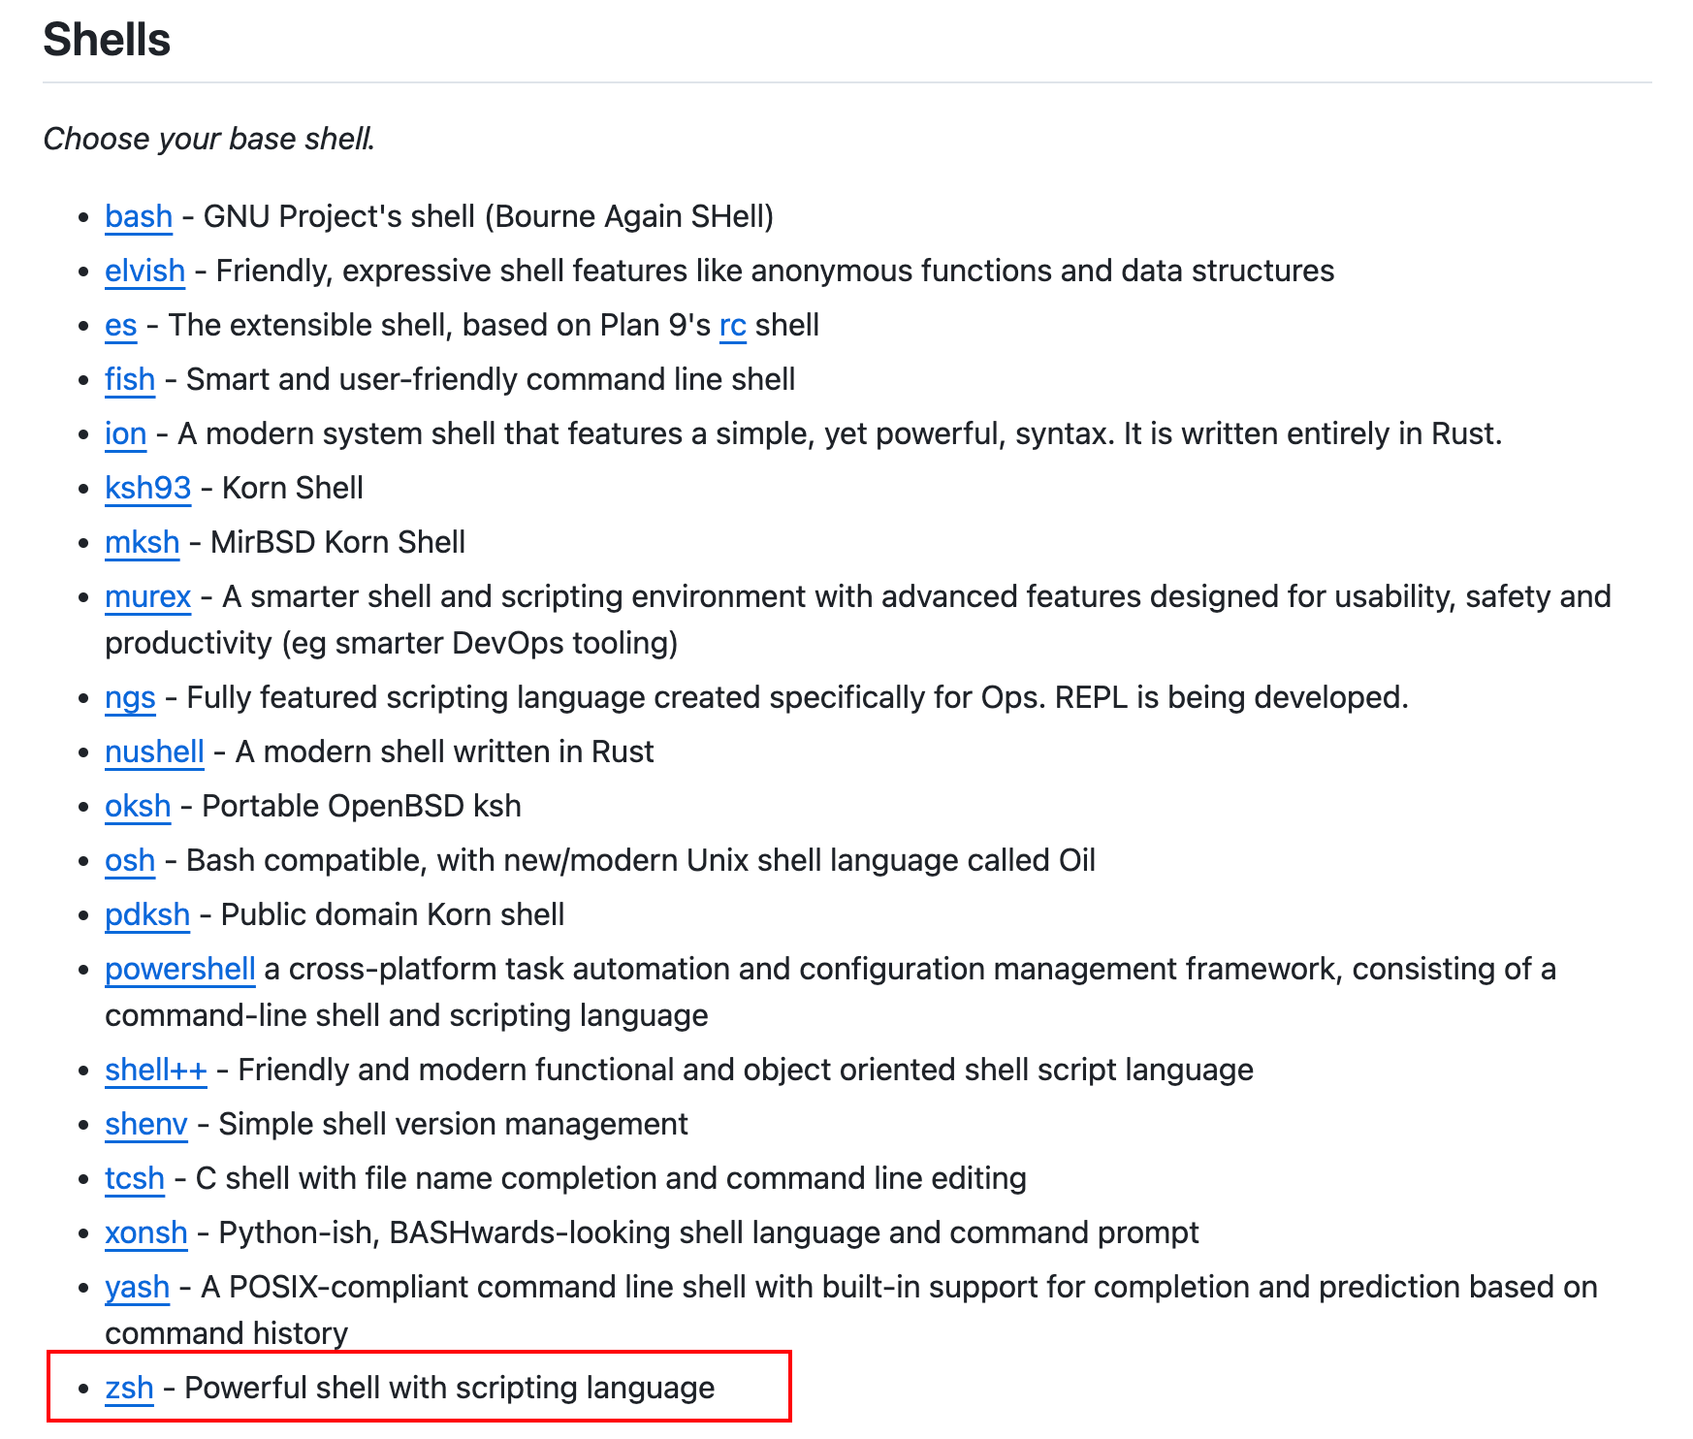Click the Shells section heading
This screenshot has height=1439, width=1693.
107,40
